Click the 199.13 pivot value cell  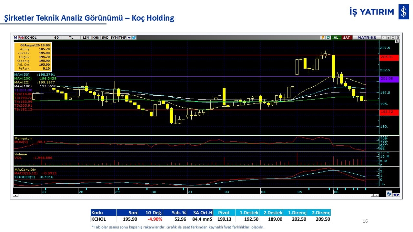pos(224,219)
